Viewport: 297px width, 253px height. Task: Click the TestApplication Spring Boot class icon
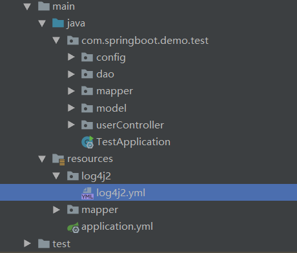pyautogui.click(x=88, y=142)
